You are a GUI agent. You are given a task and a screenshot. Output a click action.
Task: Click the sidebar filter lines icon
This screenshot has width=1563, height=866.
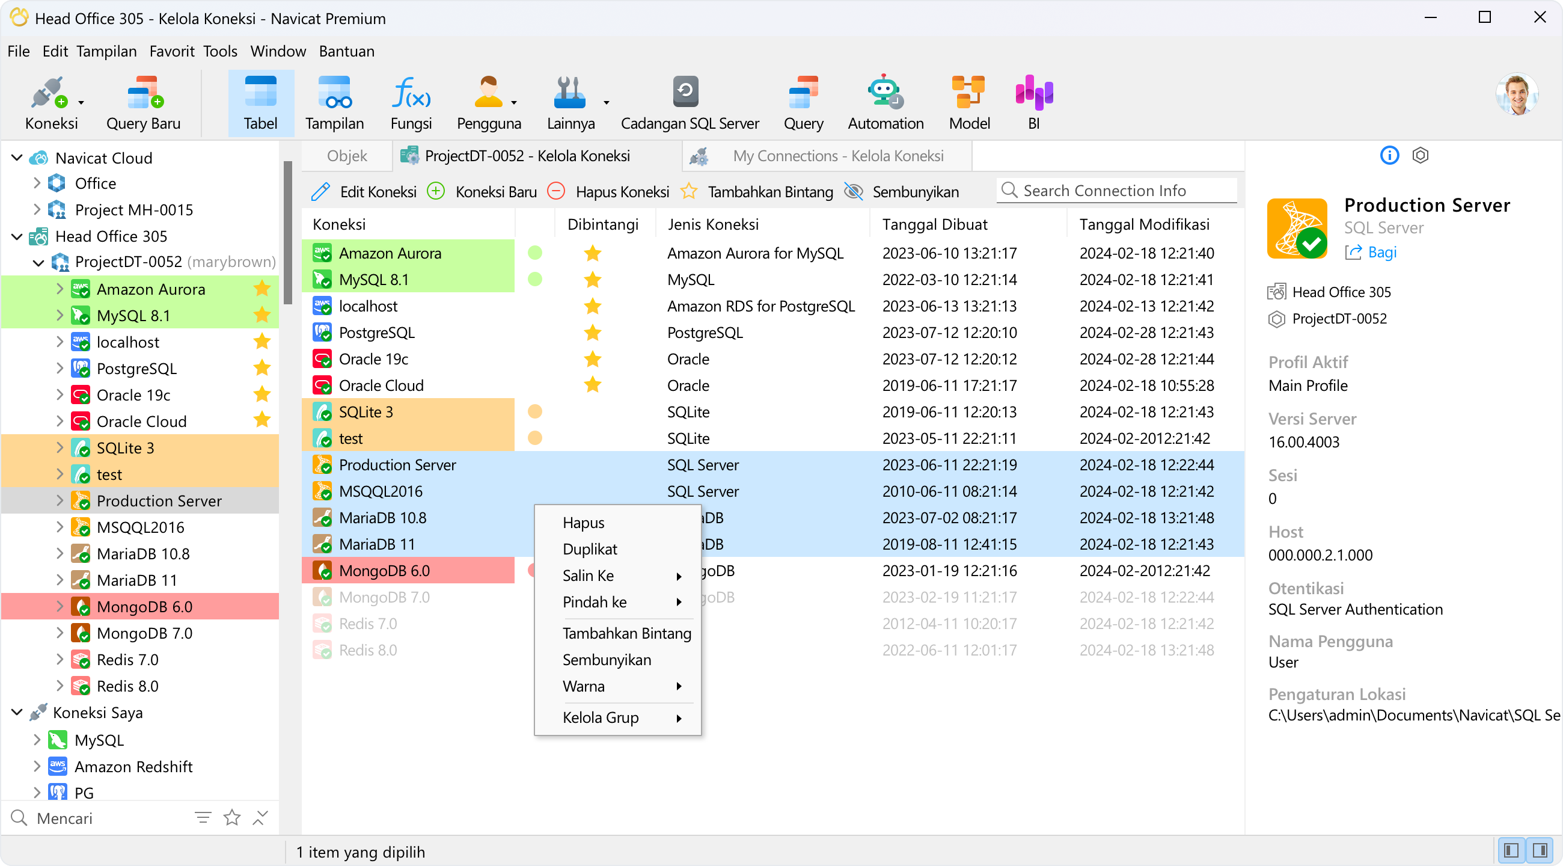click(203, 817)
